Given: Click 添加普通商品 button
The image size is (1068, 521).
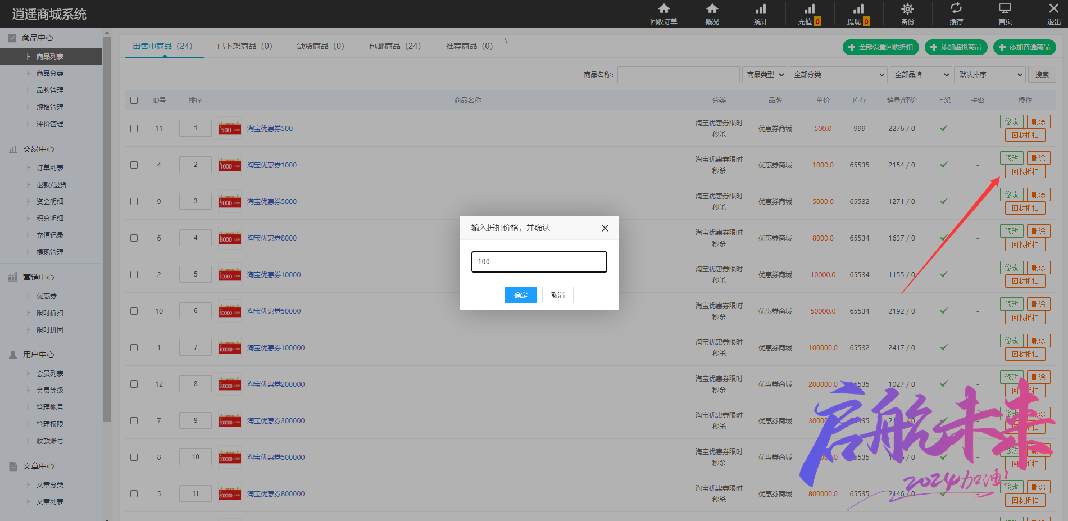Looking at the screenshot, I should (1024, 47).
